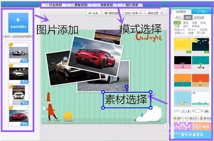Image resolution: width=214 pixels, height=141 pixels.
Task: Select the 热门 filter pill
Action: click(x=179, y=18)
